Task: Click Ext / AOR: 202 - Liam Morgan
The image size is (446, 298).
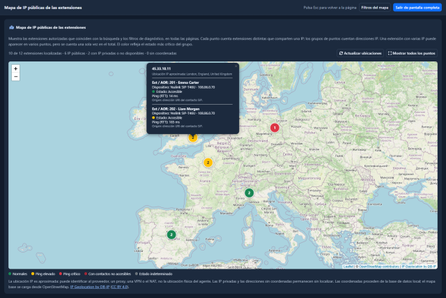Action: coord(176,109)
